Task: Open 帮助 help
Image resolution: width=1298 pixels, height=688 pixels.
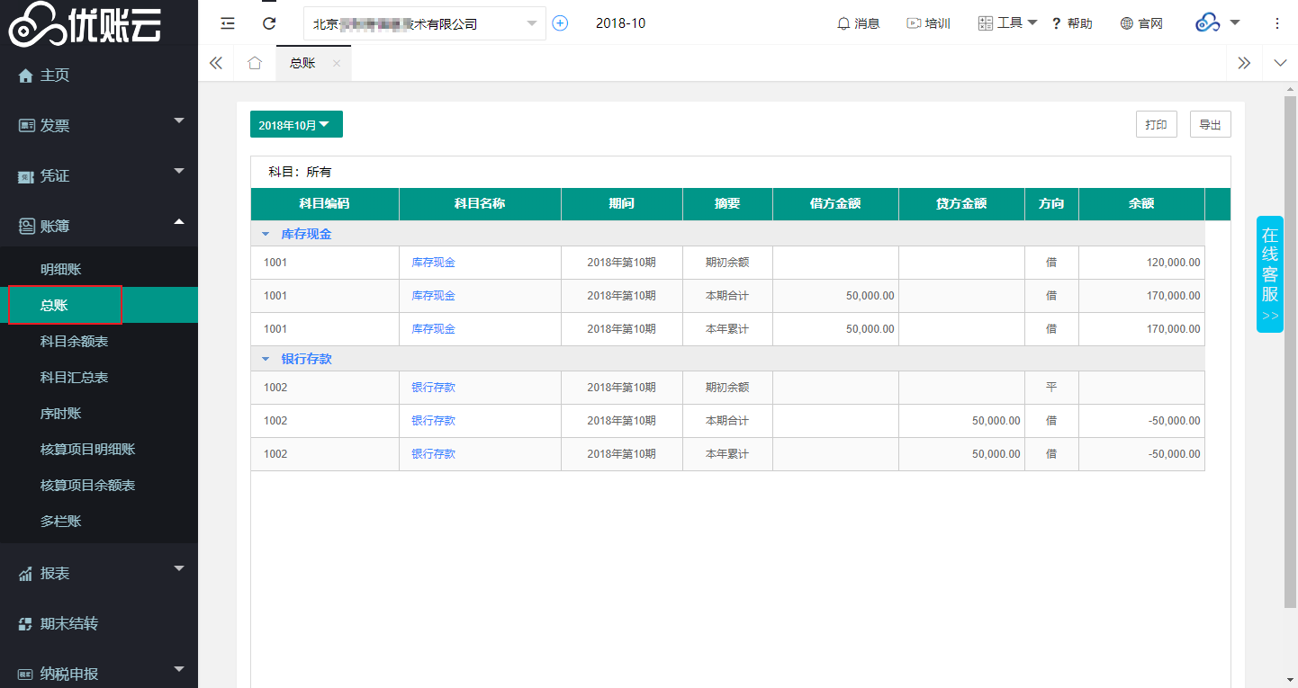Action: click(1072, 23)
